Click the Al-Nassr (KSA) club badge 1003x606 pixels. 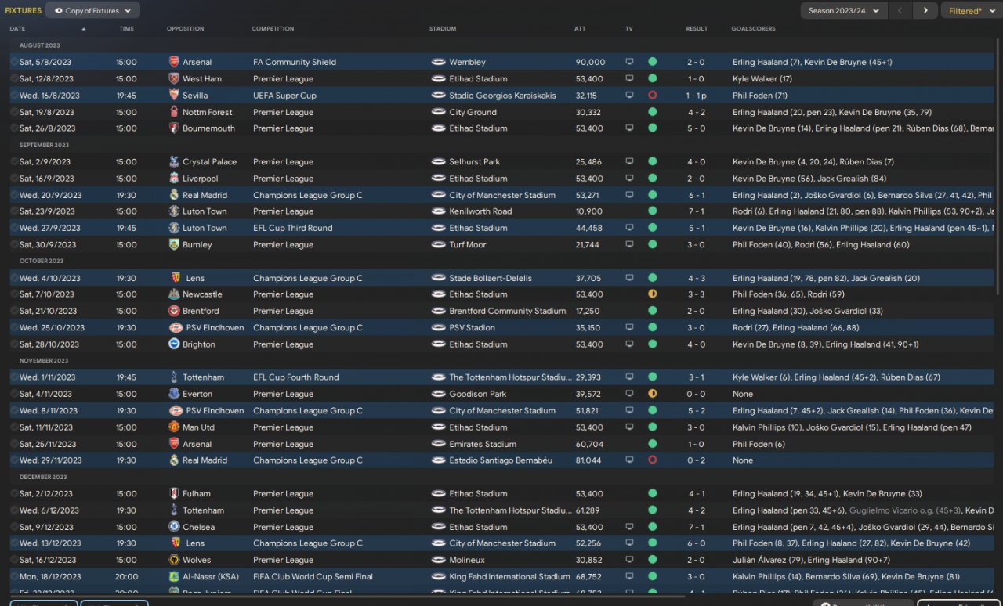174,576
